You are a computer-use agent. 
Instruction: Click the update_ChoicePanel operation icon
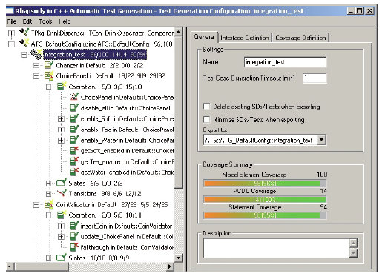click(x=74, y=236)
